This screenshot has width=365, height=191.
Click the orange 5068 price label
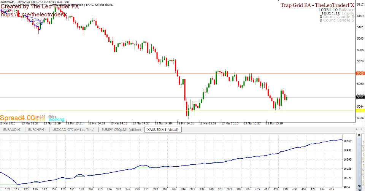coord(360,73)
